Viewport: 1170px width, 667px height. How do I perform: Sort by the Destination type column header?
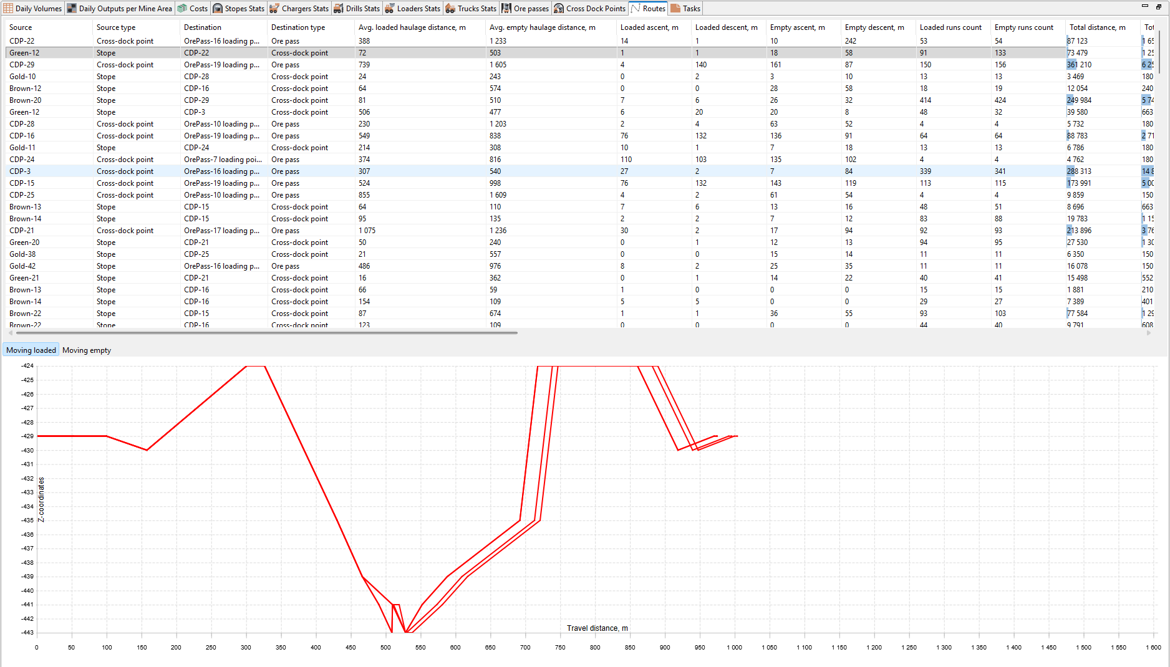(311, 27)
